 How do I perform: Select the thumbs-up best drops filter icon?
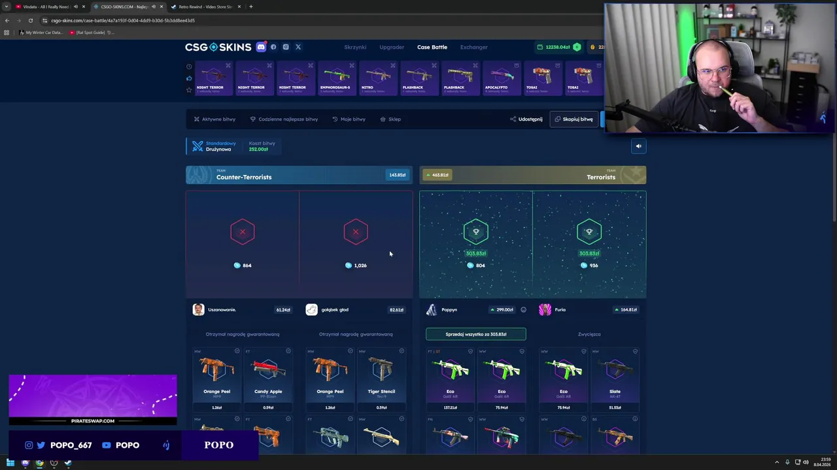pos(189,78)
